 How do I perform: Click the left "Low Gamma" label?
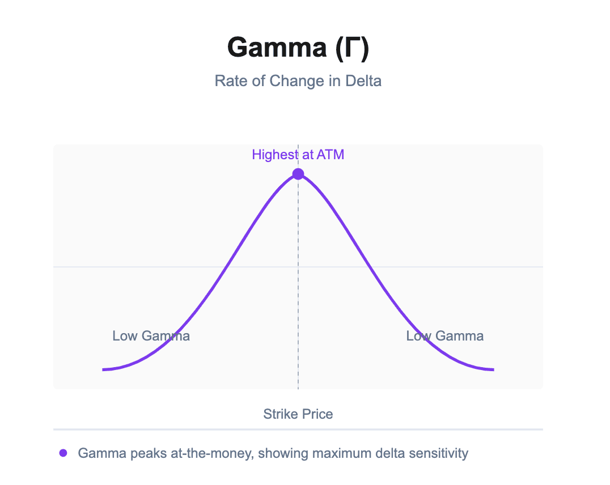[x=151, y=336]
